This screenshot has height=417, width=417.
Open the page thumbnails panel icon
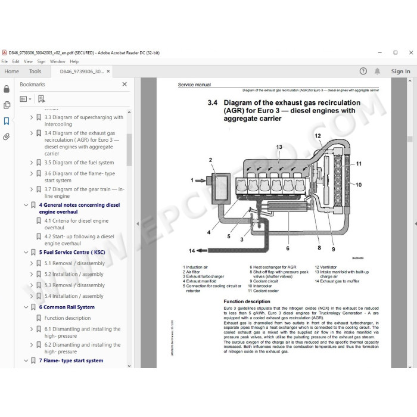click(x=7, y=105)
